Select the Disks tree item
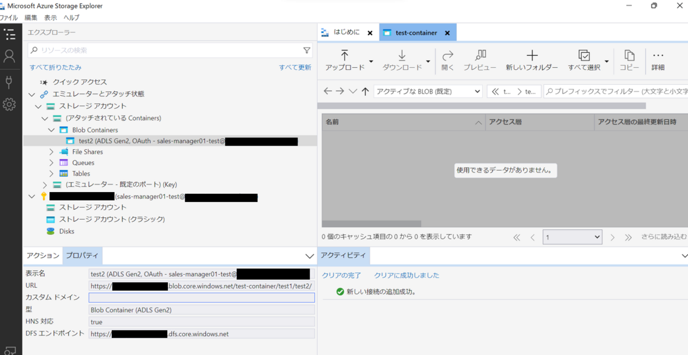 (x=67, y=232)
